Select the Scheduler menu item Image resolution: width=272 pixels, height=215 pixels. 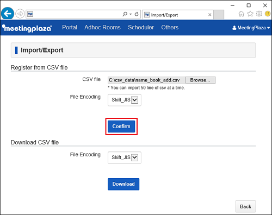pos(141,27)
